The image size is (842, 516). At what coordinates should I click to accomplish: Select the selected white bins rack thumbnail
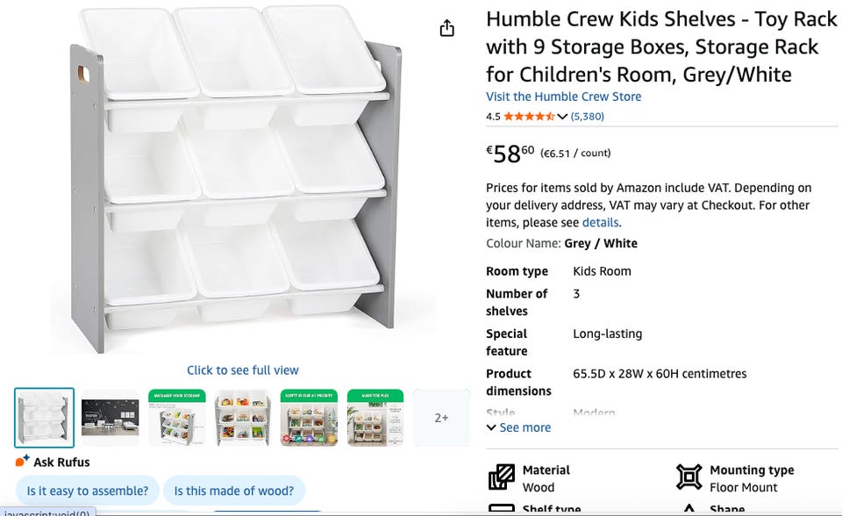tap(45, 418)
